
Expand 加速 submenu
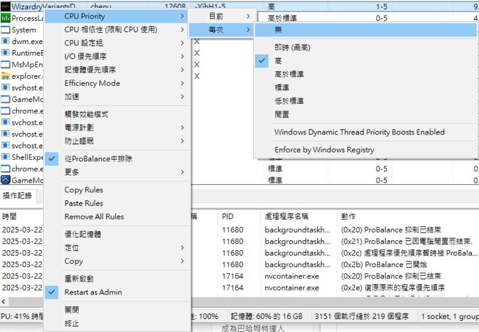[116, 97]
